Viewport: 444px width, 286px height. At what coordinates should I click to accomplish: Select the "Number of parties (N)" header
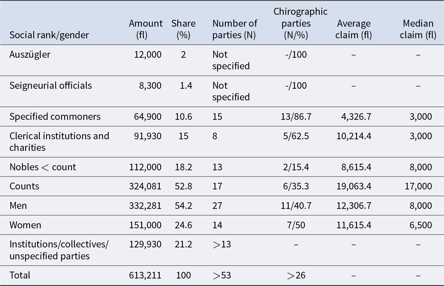[x=235, y=29]
